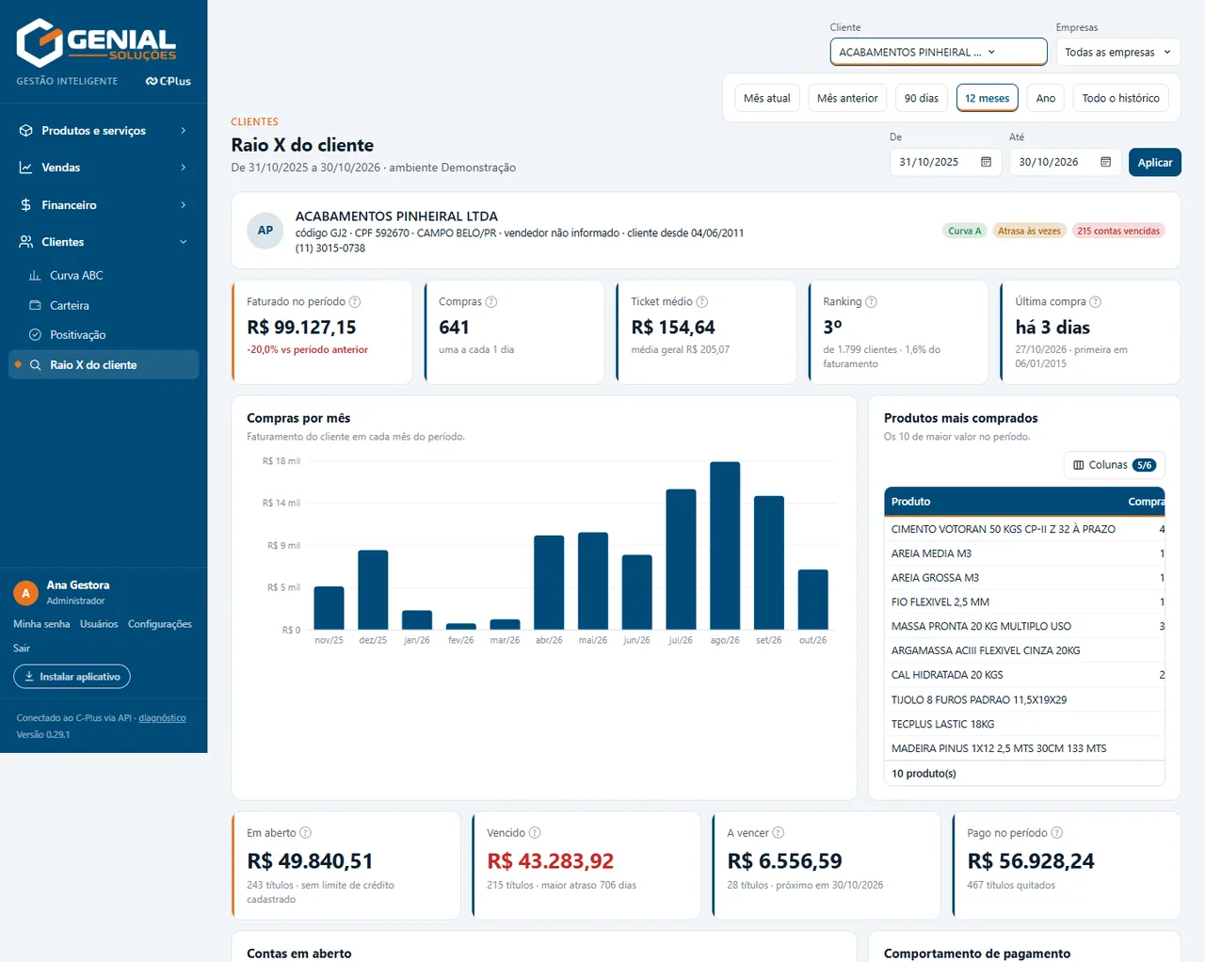Click help icon beside Pago no período
The image size is (1205, 962).
pyautogui.click(x=1056, y=833)
